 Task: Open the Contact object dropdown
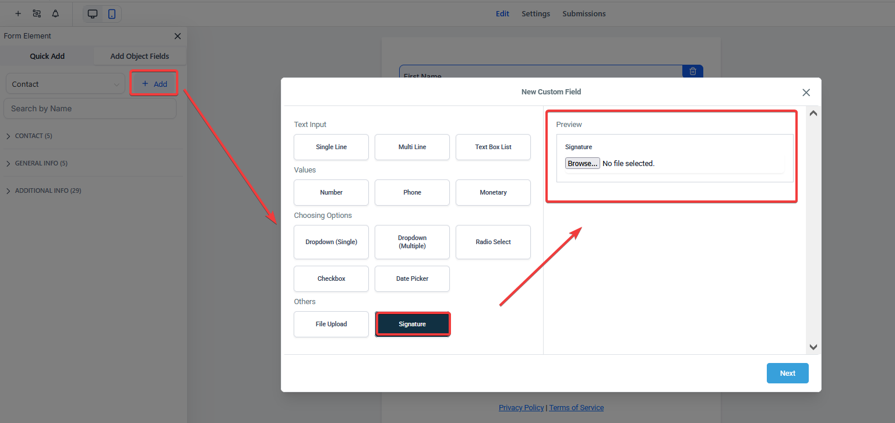65,84
